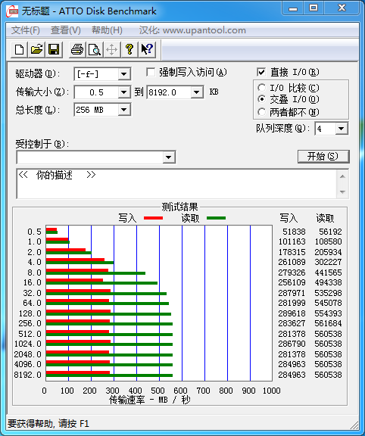Close the ATTO Disk Benchmark window
The height and width of the screenshot is (436, 365).
(342, 8)
